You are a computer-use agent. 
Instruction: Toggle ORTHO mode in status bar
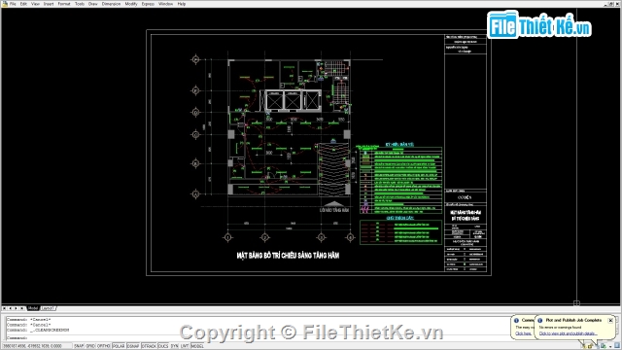click(104, 346)
